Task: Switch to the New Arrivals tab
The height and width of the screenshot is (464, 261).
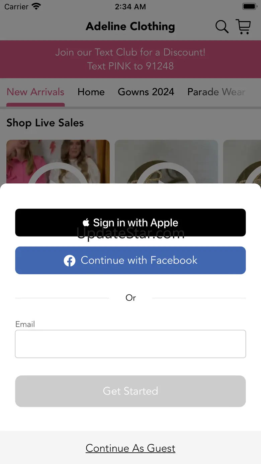Action: (35, 92)
